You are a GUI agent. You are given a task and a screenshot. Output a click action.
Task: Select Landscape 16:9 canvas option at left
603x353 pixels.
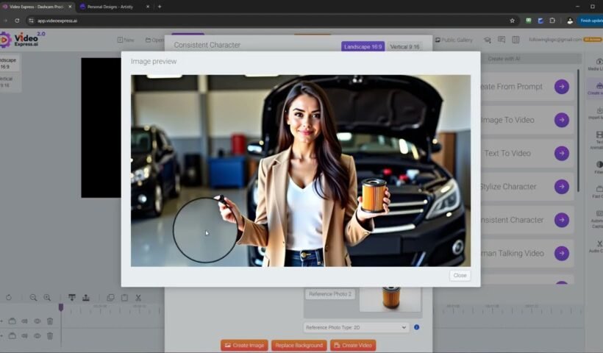[x=9, y=63]
